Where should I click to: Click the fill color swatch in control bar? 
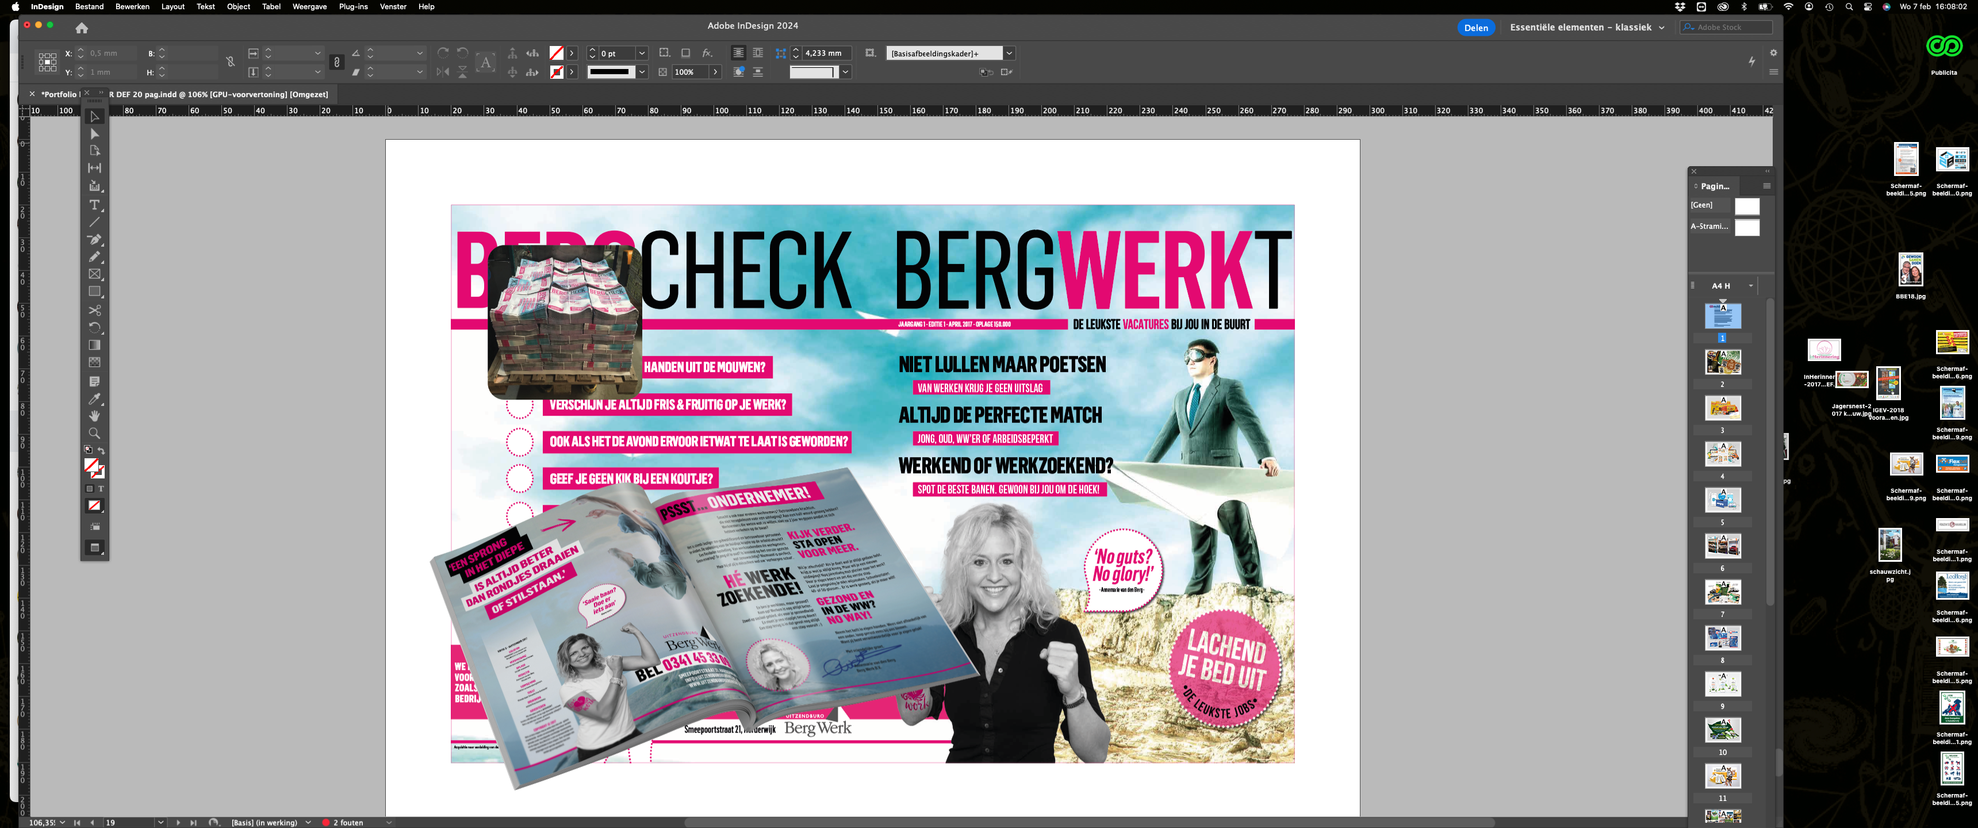[x=557, y=53]
